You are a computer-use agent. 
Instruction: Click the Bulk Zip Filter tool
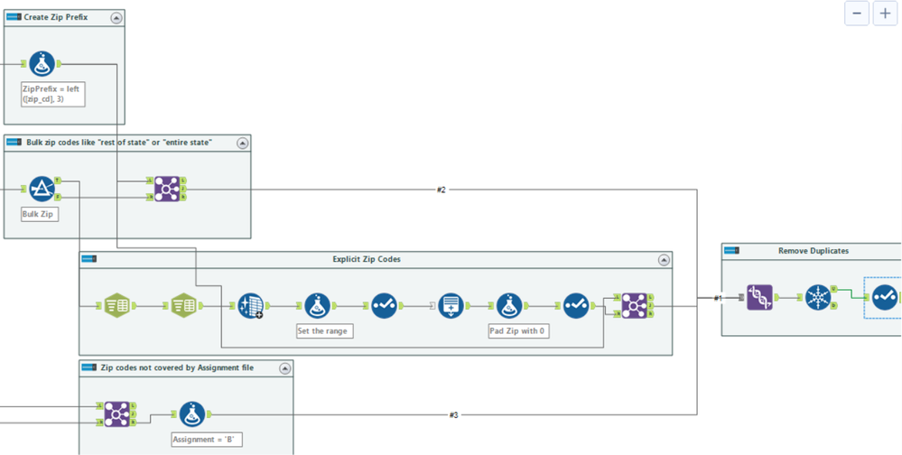click(42, 189)
